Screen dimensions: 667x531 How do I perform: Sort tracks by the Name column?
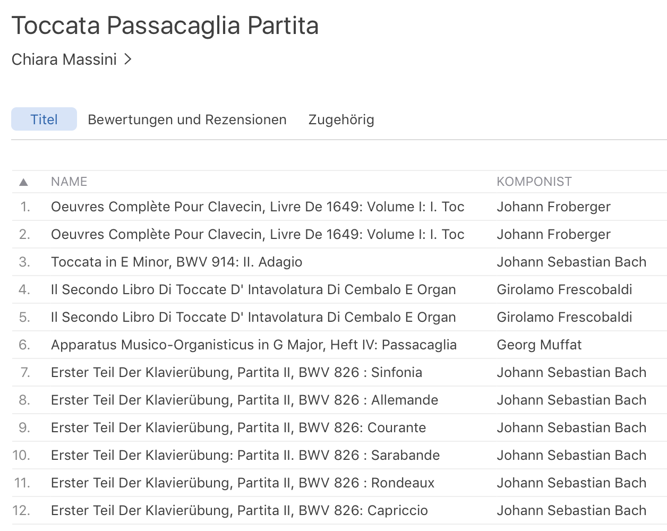[69, 182]
